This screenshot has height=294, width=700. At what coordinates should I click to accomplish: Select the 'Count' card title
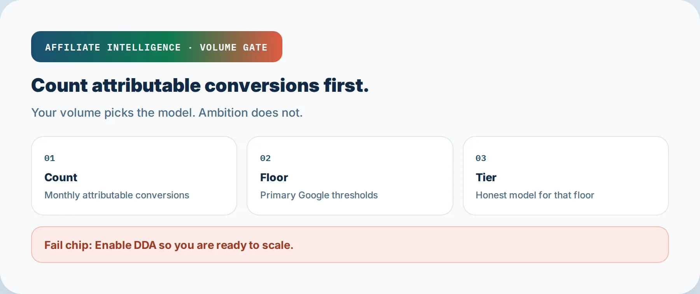point(61,177)
